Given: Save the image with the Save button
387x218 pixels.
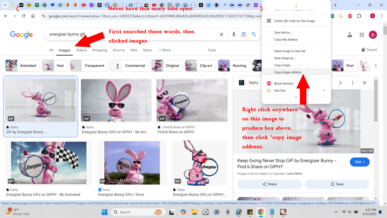Looking at the screenshot, I should (337, 184).
